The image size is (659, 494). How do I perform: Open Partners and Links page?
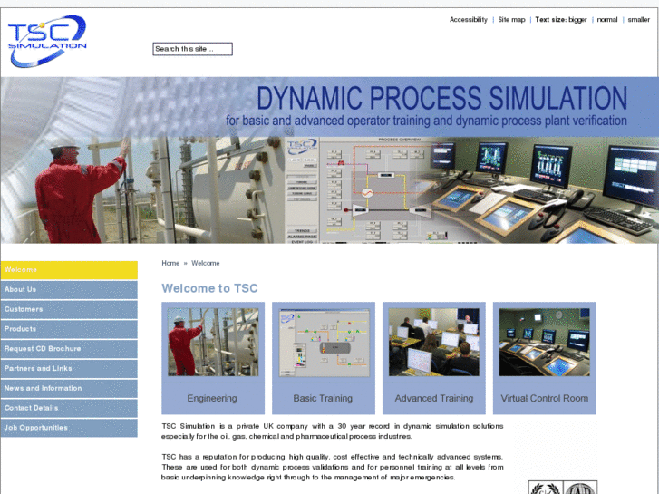(x=69, y=369)
